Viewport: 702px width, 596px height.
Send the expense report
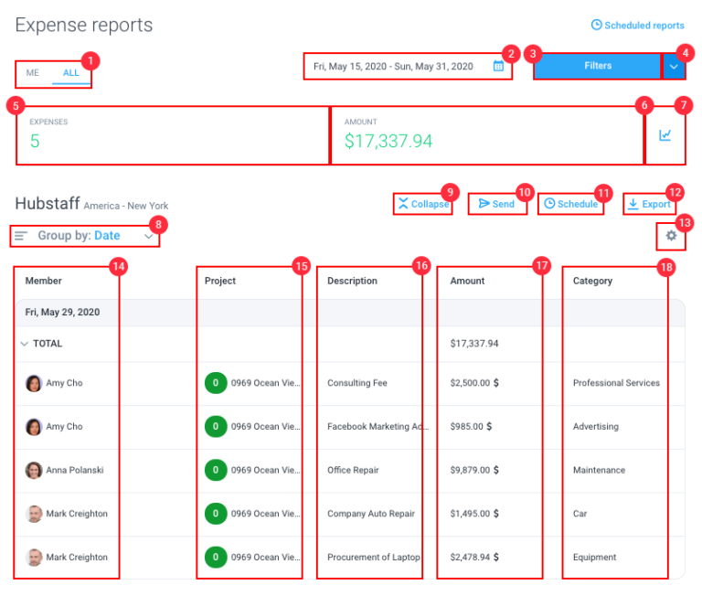point(497,204)
